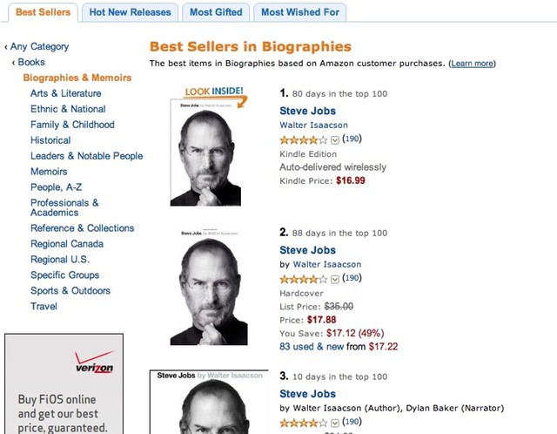
Task: Click the Verizon logo advertisement
Action: (94, 362)
